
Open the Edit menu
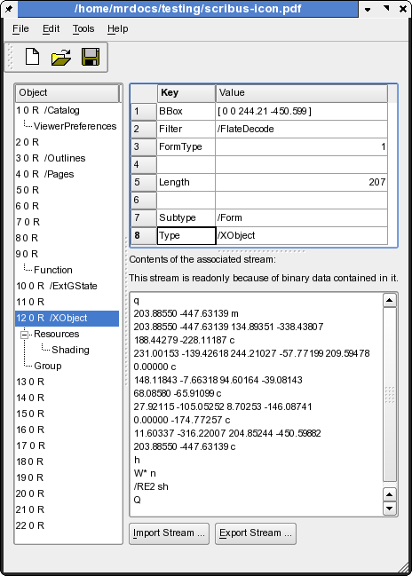coord(51,28)
